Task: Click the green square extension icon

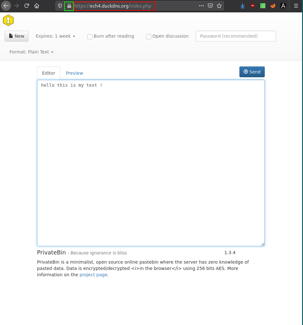Action: pyautogui.click(x=263, y=6)
